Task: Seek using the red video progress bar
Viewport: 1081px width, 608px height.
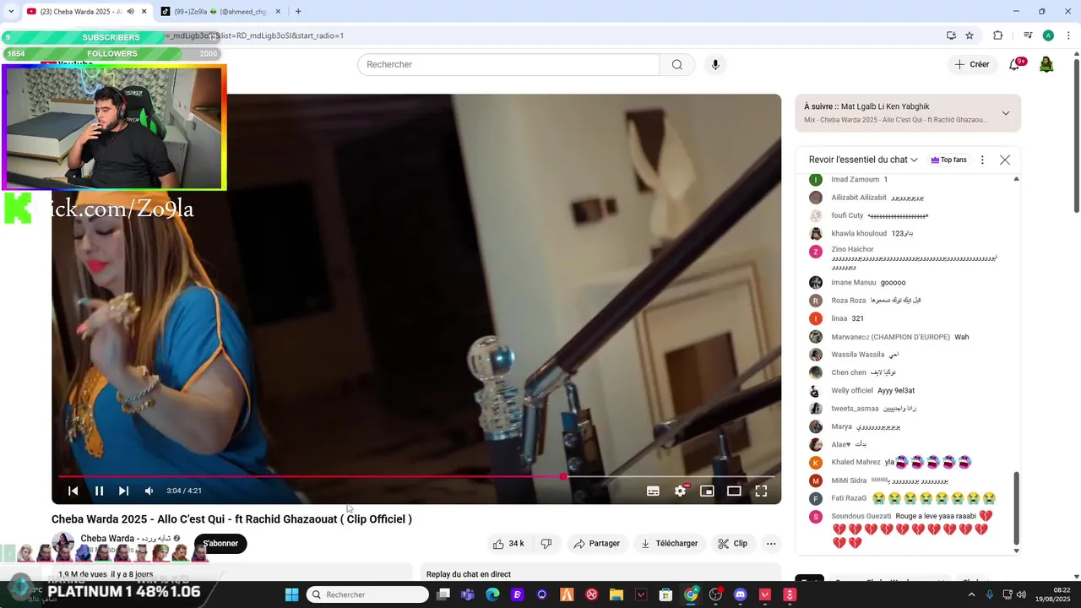Action: (x=416, y=476)
